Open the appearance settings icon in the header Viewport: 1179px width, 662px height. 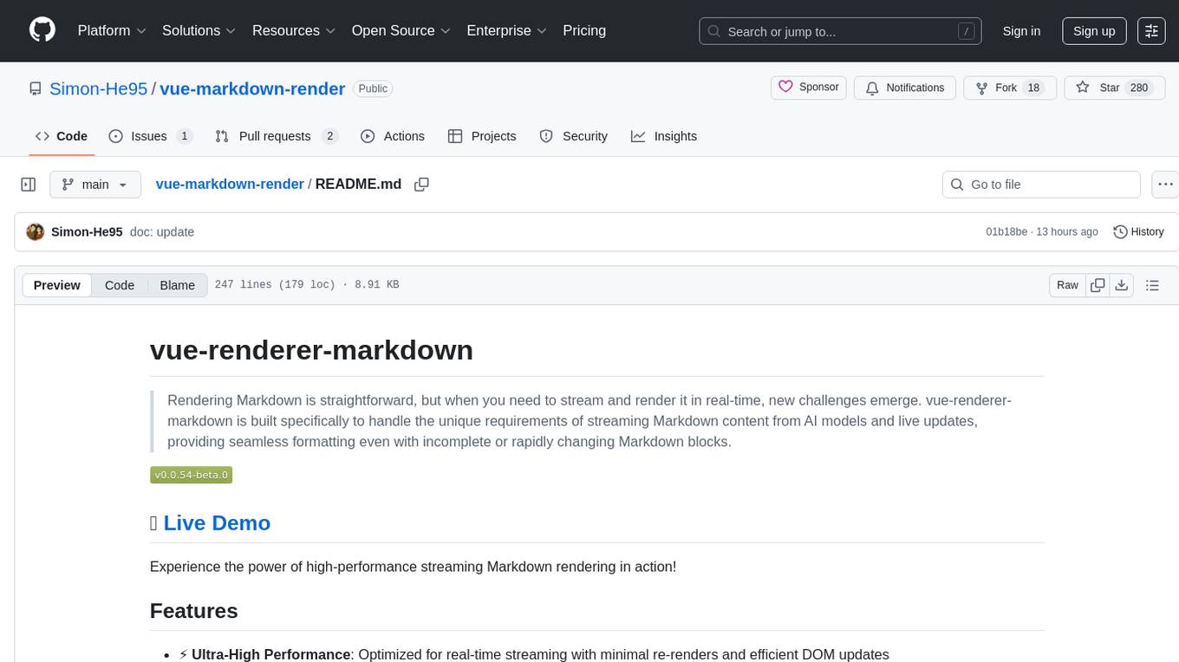[x=1151, y=31]
